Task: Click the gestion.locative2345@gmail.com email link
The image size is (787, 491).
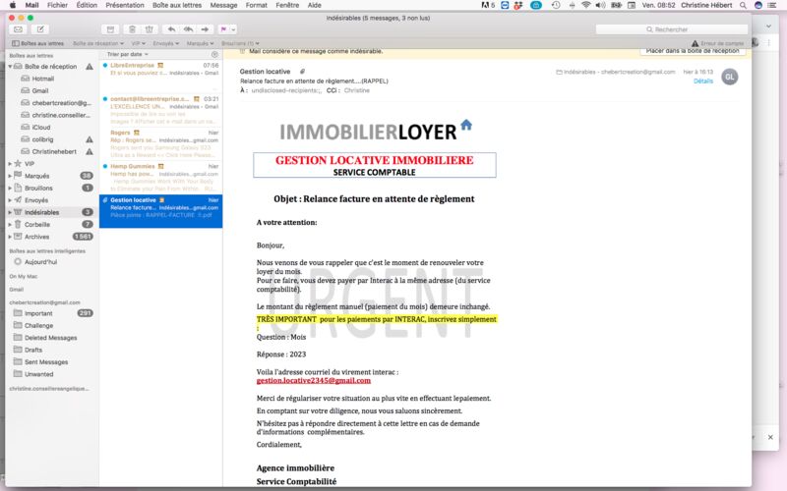Action: coord(314,381)
